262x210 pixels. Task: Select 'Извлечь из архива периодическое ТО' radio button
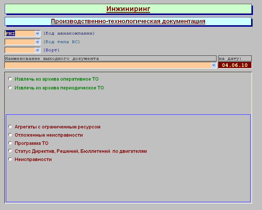(10, 88)
